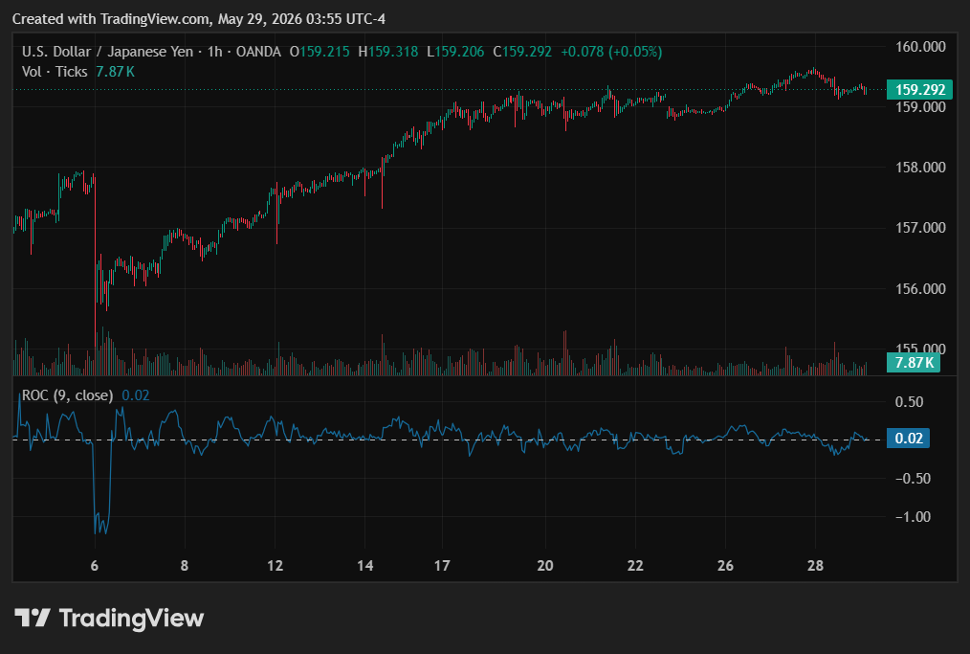
Task: Click the Vol · Ticks indicator label
Action: point(55,72)
